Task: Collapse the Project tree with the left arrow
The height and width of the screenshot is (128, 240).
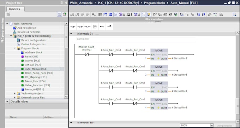Action: [66, 3]
